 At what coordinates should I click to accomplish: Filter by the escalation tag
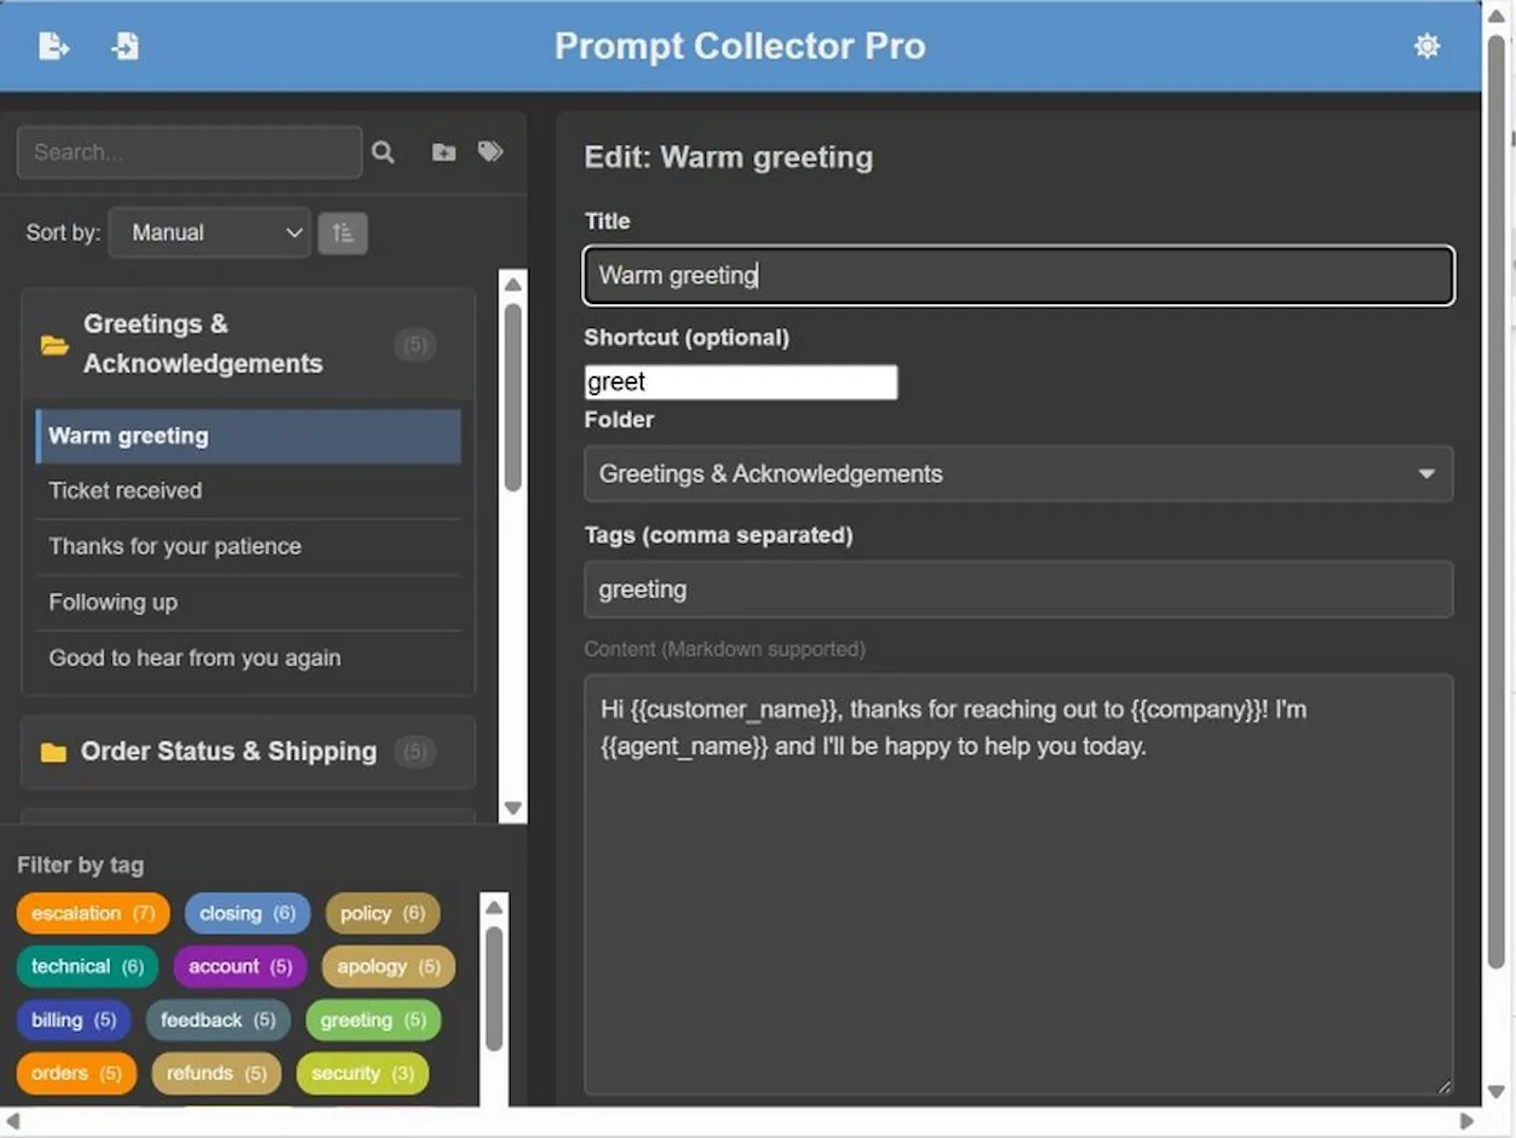tap(93, 913)
